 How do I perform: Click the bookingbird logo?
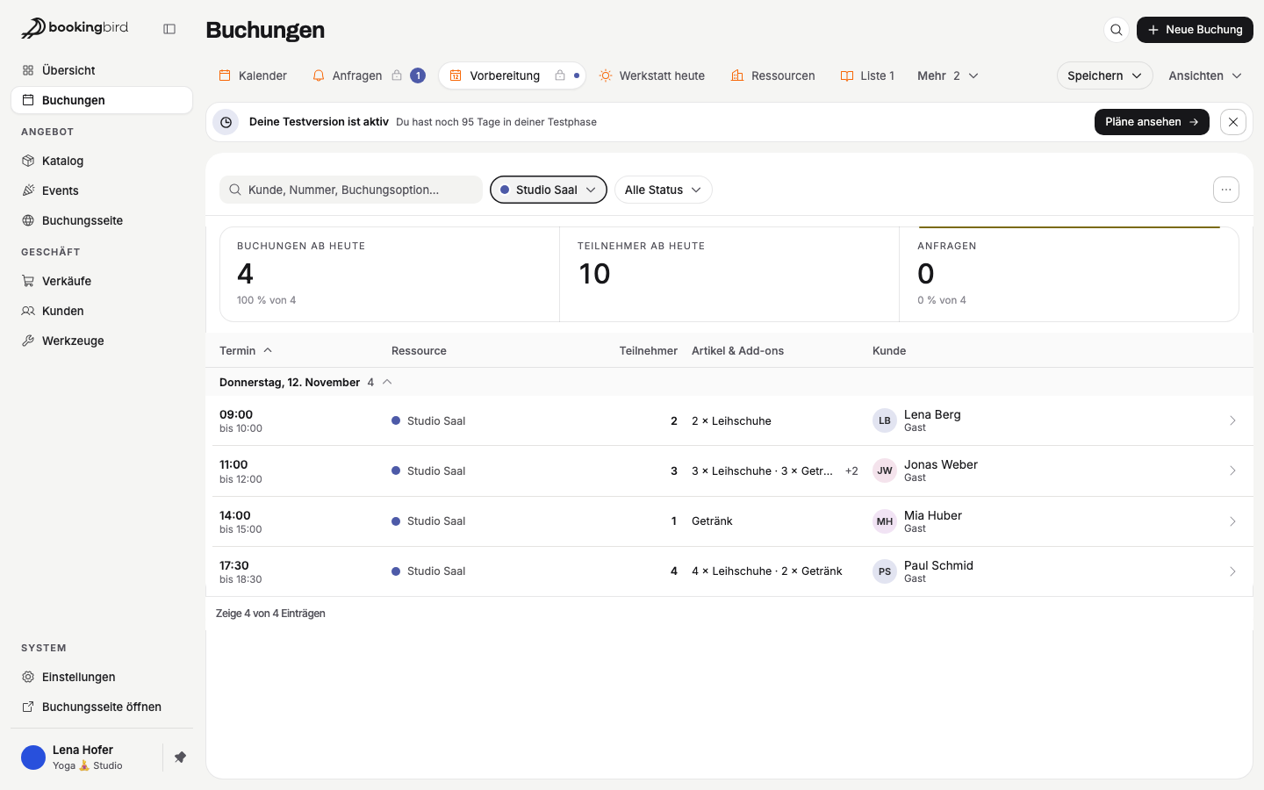click(x=75, y=28)
